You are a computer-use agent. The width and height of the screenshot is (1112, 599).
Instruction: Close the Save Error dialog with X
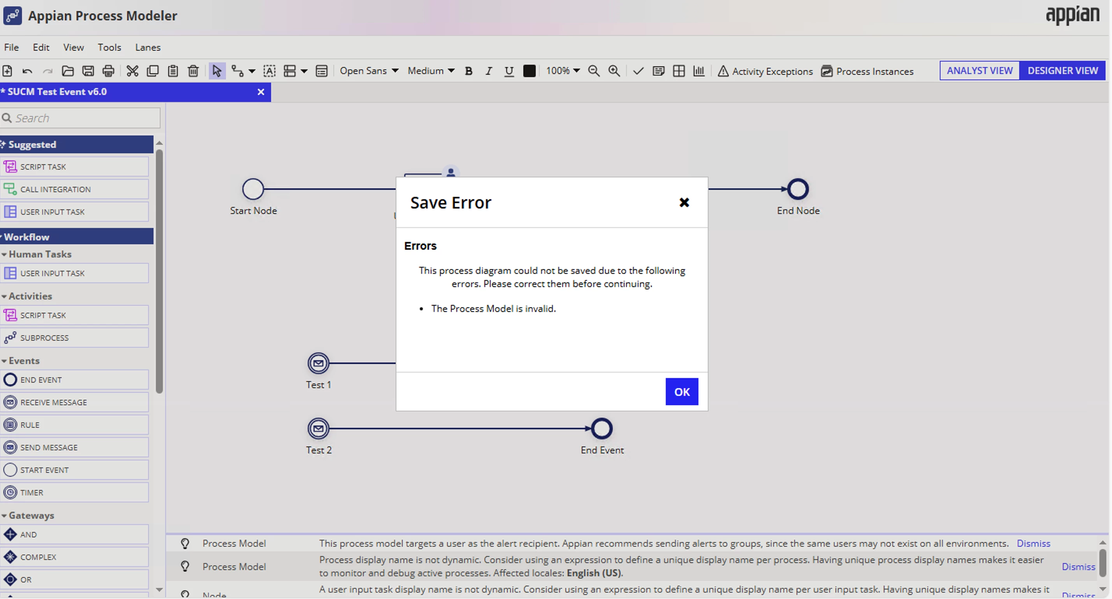(684, 202)
